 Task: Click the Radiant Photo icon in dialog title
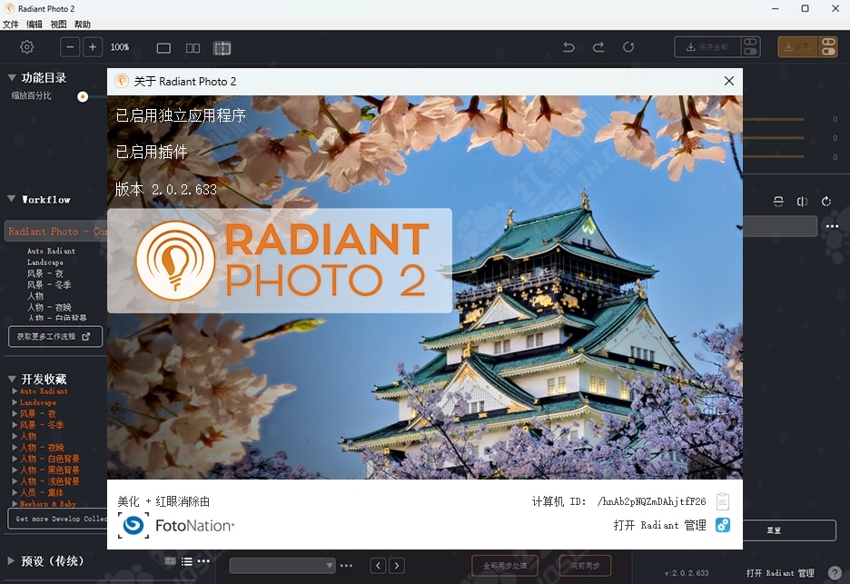[122, 81]
